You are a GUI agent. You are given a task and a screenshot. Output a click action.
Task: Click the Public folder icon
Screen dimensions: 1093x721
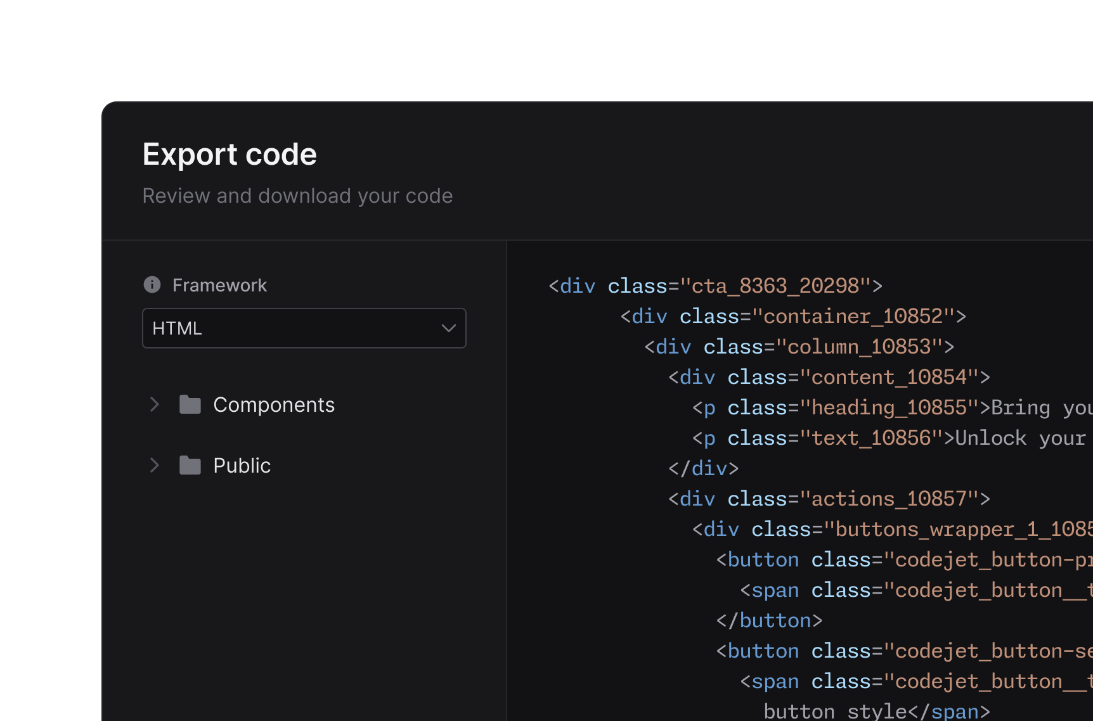point(190,465)
